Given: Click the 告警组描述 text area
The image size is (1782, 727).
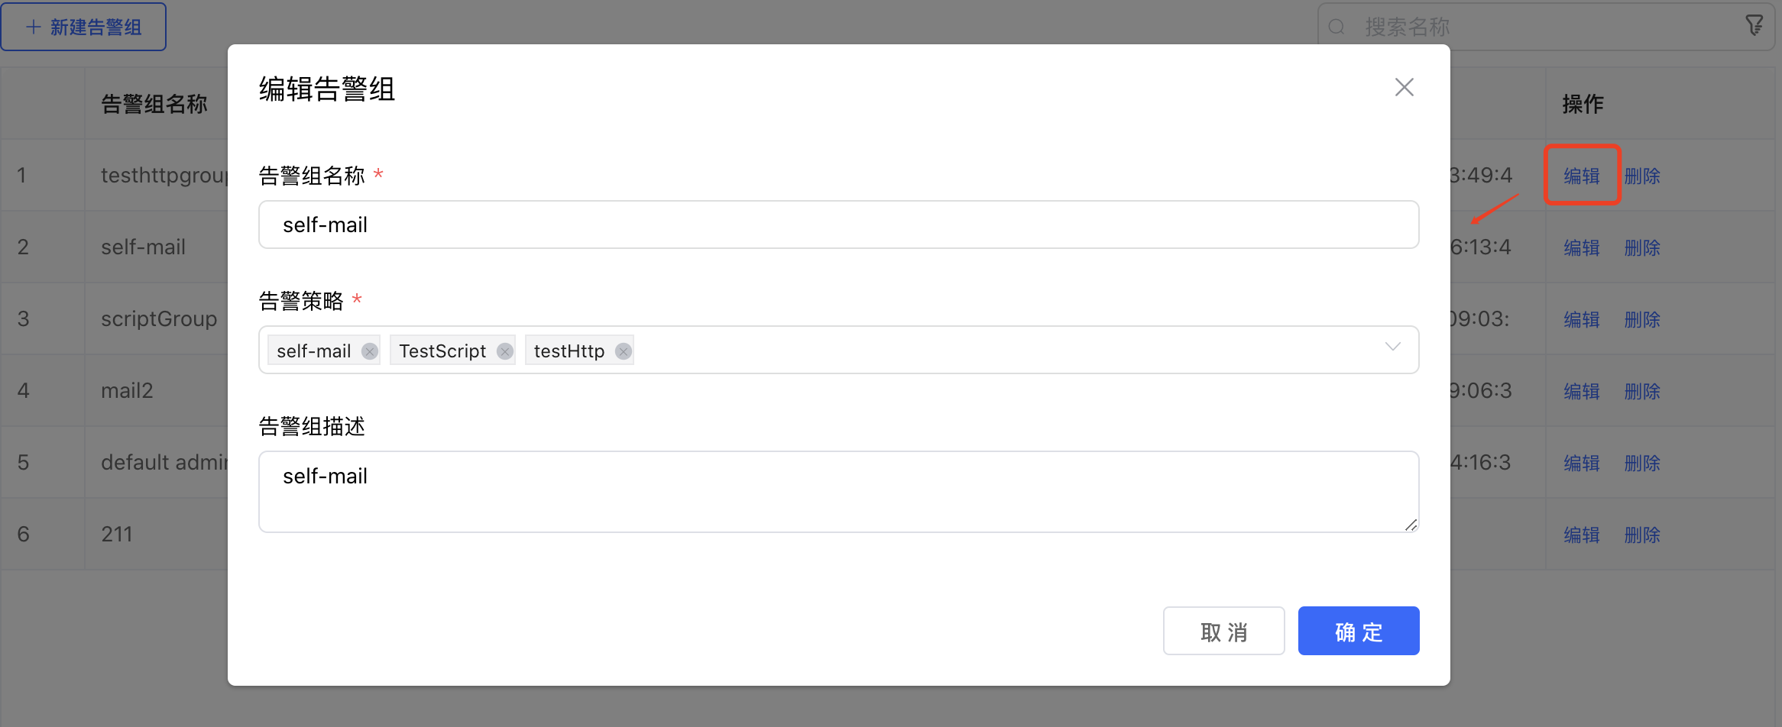Looking at the screenshot, I should tap(838, 491).
